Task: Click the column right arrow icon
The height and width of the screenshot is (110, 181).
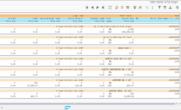Action: pos(98,8)
